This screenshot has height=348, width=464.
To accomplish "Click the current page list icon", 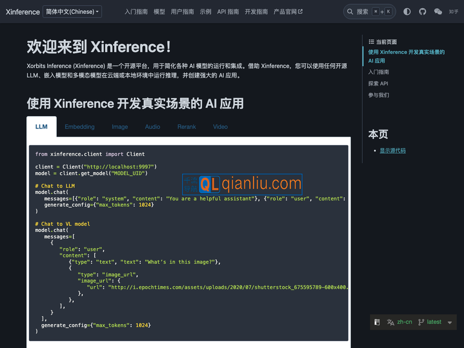I will (x=371, y=41).
